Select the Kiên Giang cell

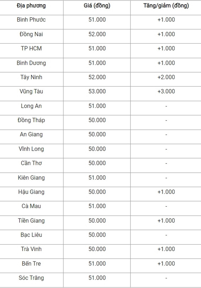point(31,178)
